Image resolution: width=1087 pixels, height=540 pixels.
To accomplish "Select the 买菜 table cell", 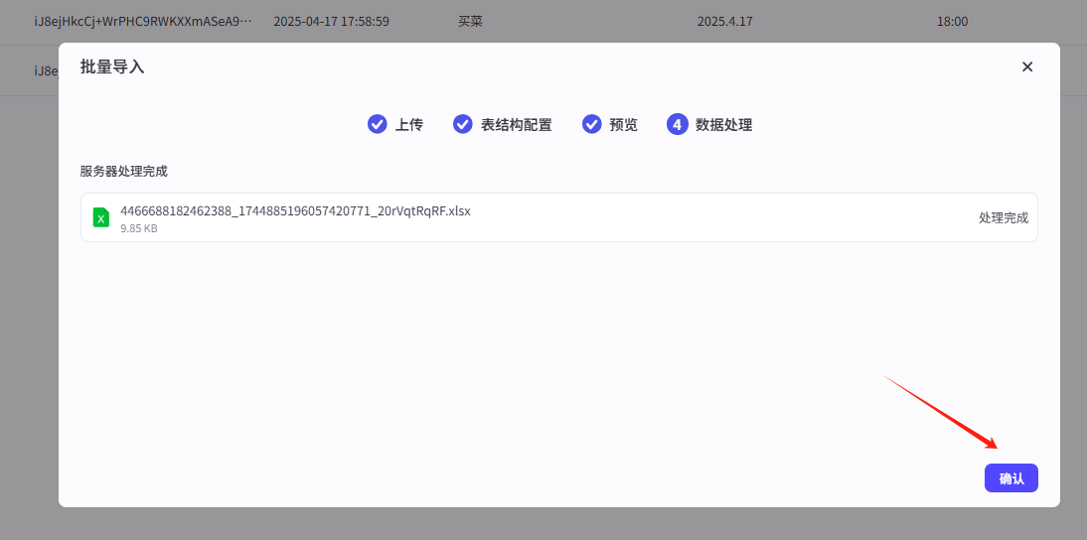I will (471, 21).
